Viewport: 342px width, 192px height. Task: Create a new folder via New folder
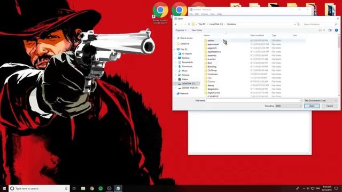point(197,30)
